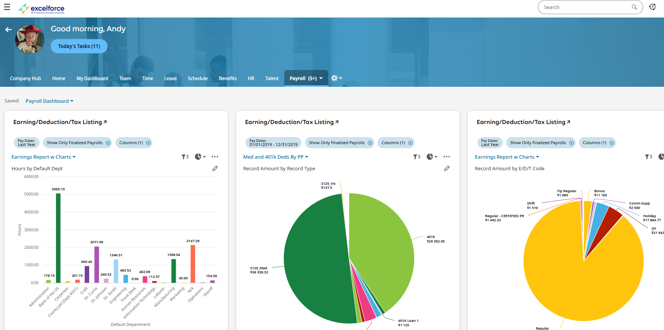This screenshot has width=664, height=330.
Task: Click the "Default Department" axis title
Action: (x=131, y=324)
